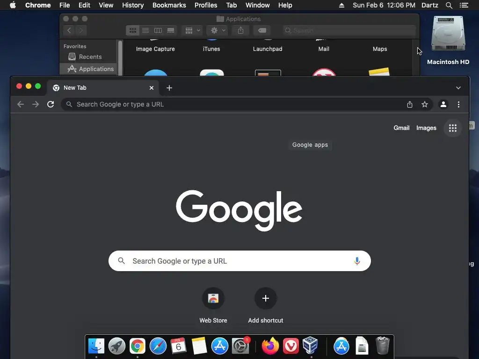Select the Macintosh HD desktop drive
The height and width of the screenshot is (359, 479).
[448, 40]
